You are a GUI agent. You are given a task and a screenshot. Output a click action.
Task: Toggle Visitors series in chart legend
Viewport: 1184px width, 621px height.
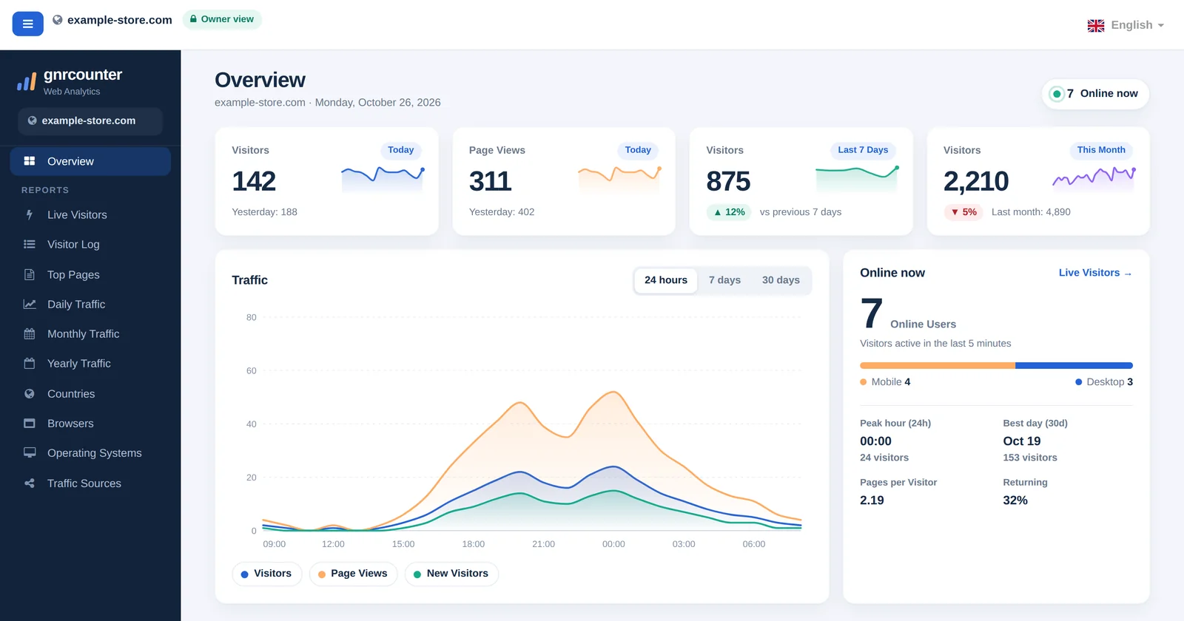[x=266, y=574]
